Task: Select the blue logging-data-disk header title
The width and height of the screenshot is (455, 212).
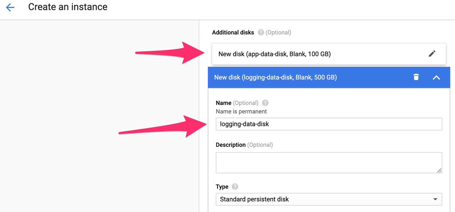Action: click(275, 78)
